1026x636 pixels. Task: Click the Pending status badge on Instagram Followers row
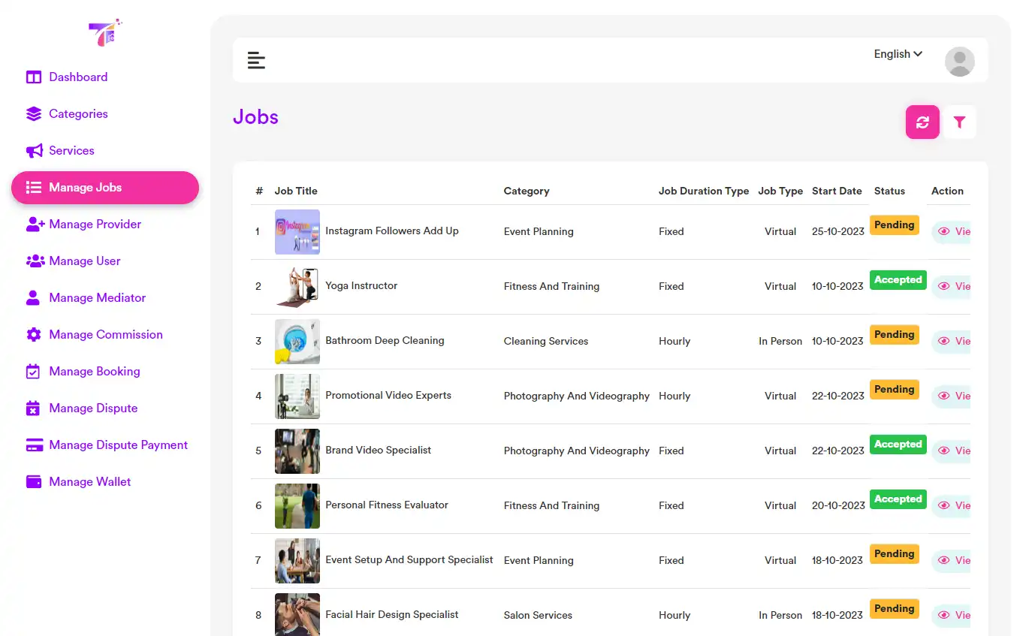(x=894, y=225)
